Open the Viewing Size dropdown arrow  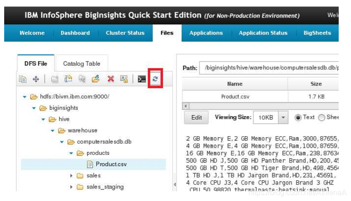283,118
